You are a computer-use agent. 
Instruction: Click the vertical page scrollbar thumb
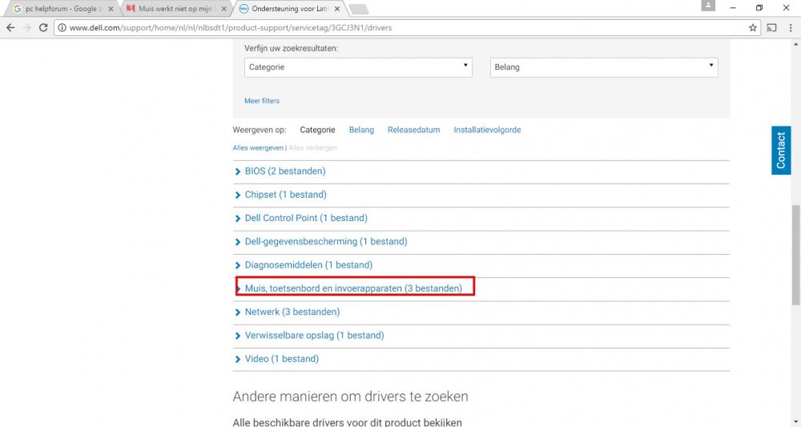[x=796, y=256]
